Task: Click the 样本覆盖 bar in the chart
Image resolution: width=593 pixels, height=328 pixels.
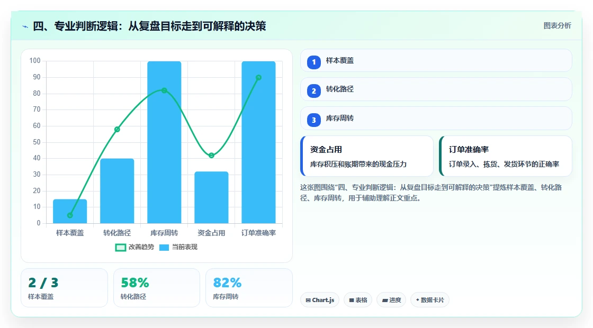Action: pyautogui.click(x=70, y=211)
